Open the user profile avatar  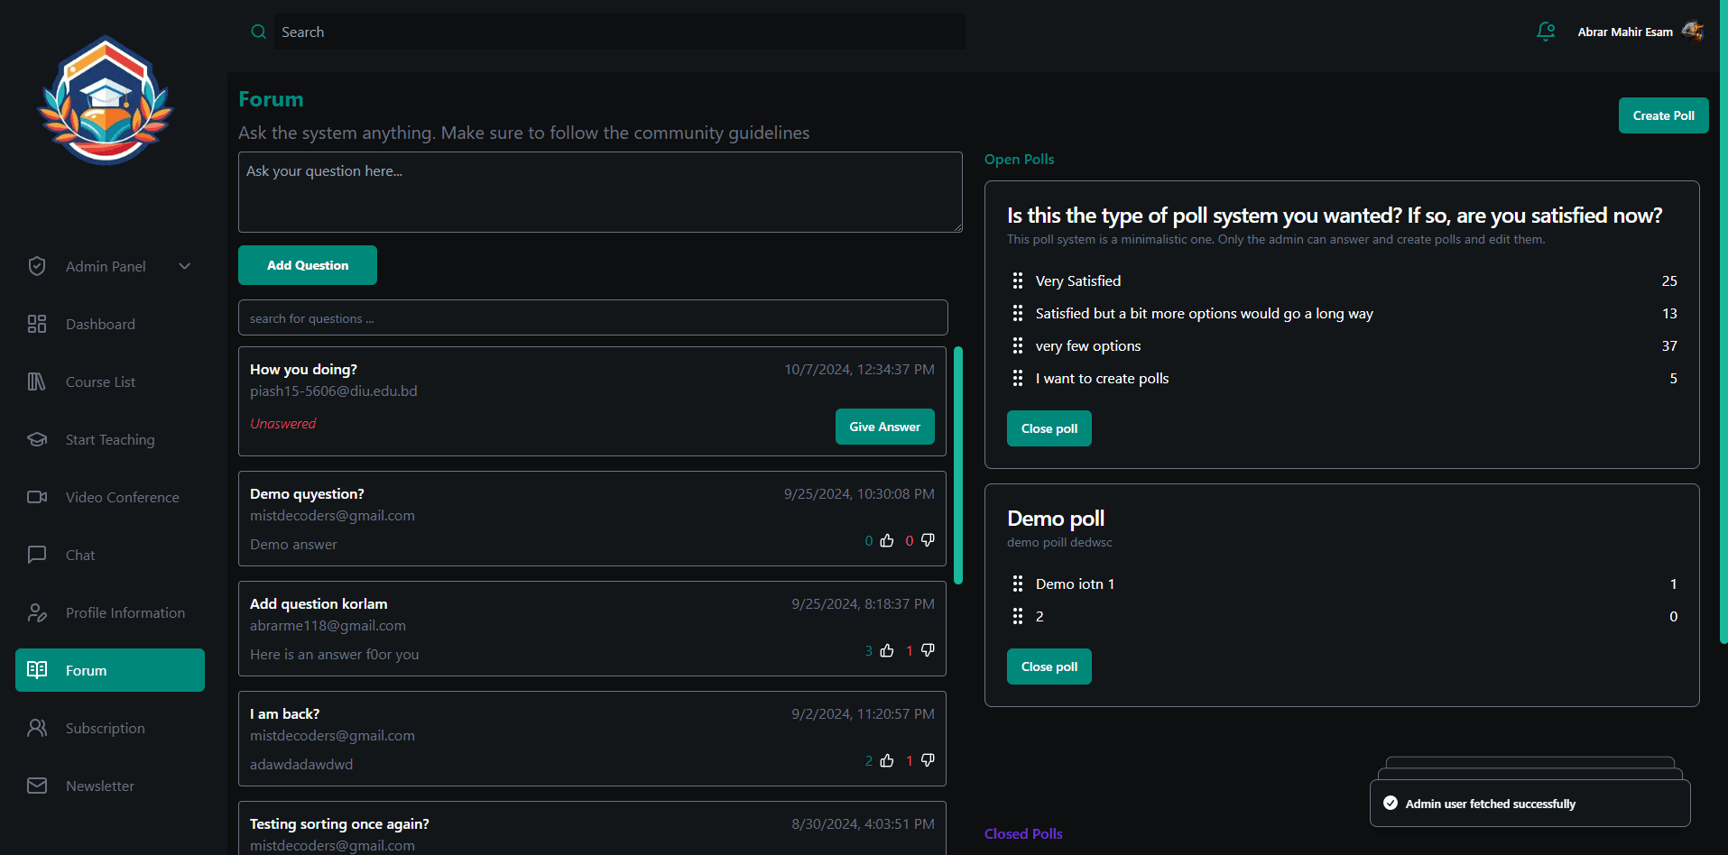[x=1693, y=32]
